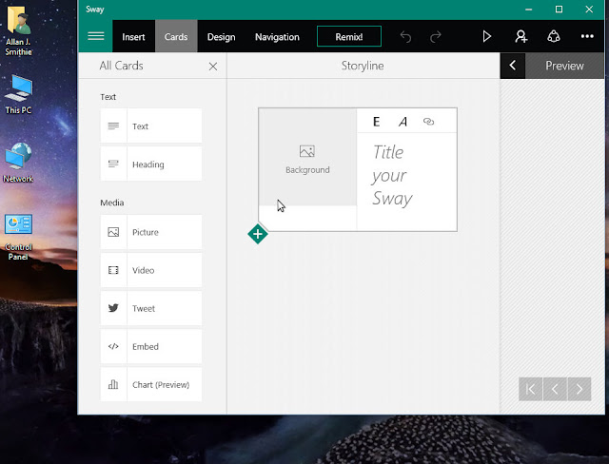
Task: Click the Heading card icon
Action: pyautogui.click(x=113, y=164)
